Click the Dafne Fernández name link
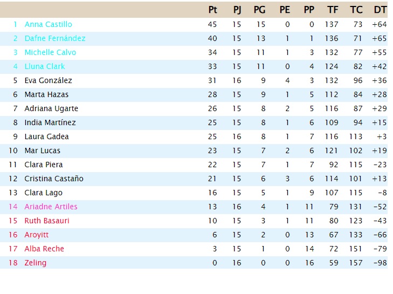The height and width of the screenshot is (294, 393). [55, 38]
